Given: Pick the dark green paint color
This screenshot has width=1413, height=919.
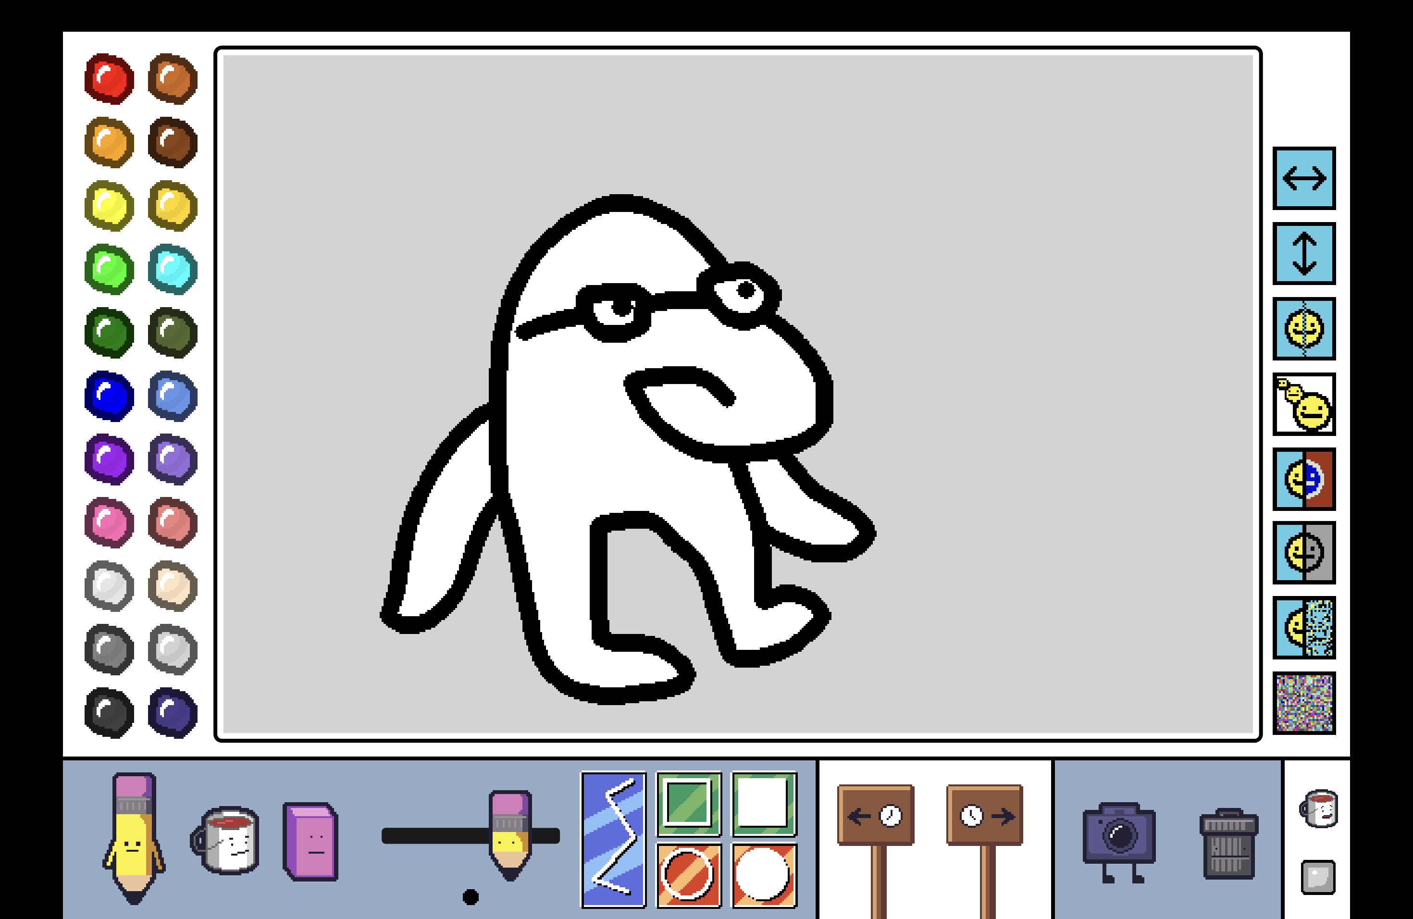Looking at the screenshot, I should pyautogui.click(x=109, y=333).
